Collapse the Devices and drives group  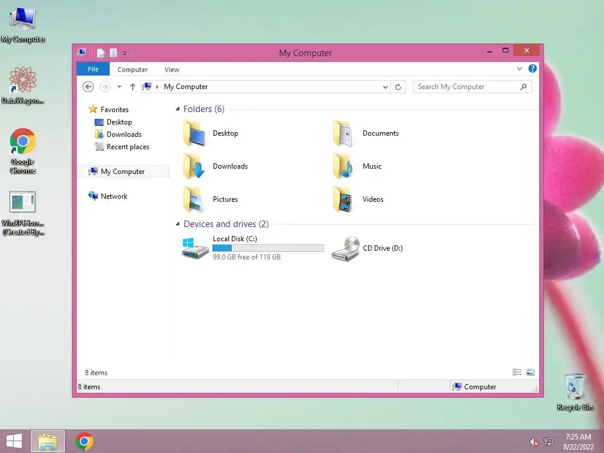click(178, 224)
